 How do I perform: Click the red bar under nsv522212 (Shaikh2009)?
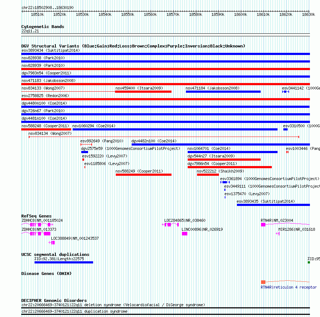pos(208,175)
